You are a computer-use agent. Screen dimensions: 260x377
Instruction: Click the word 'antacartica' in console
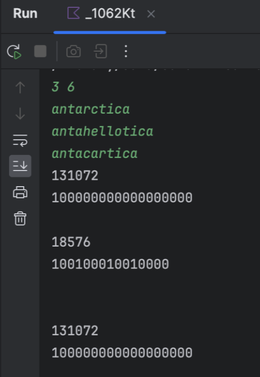tap(95, 153)
